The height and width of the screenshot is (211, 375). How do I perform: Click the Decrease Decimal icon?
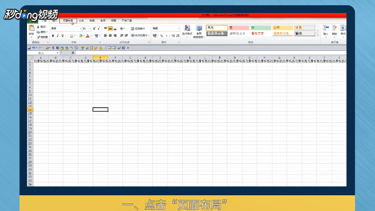click(178, 36)
